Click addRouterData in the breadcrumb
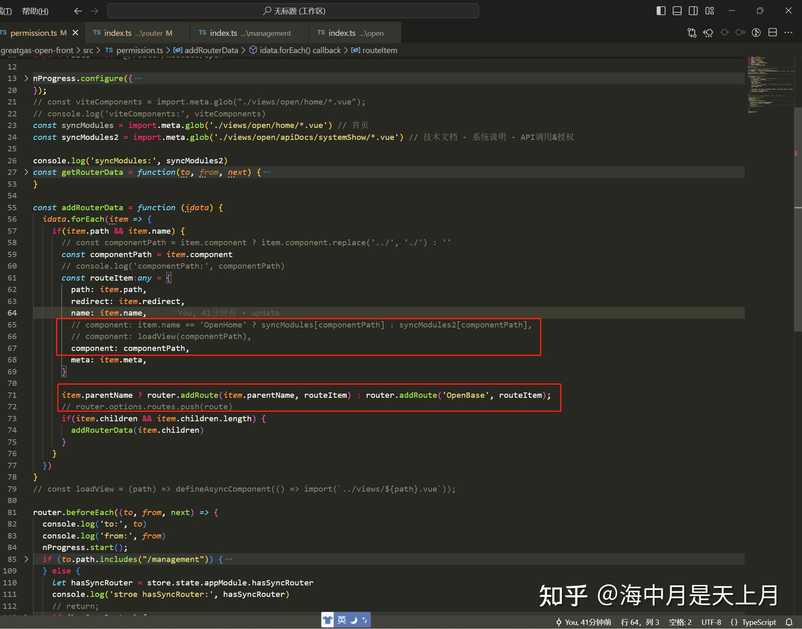Image resolution: width=802 pixels, height=629 pixels. (x=211, y=50)
